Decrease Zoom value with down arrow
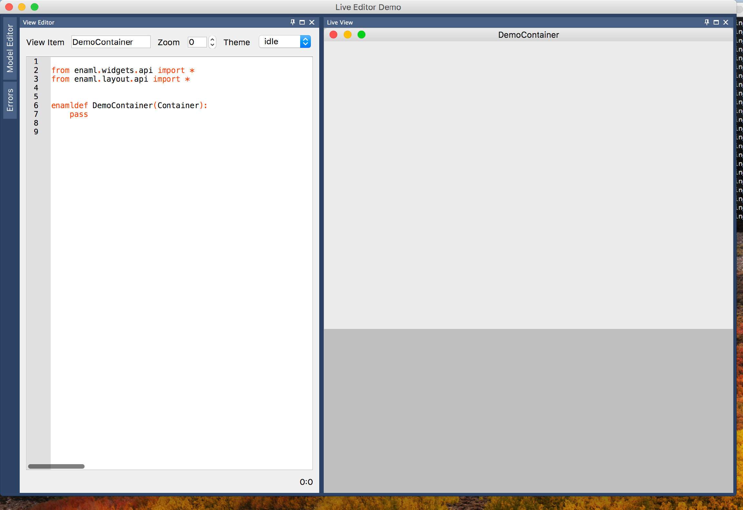This screenshot has width=743, height=510. coord(212,45)
